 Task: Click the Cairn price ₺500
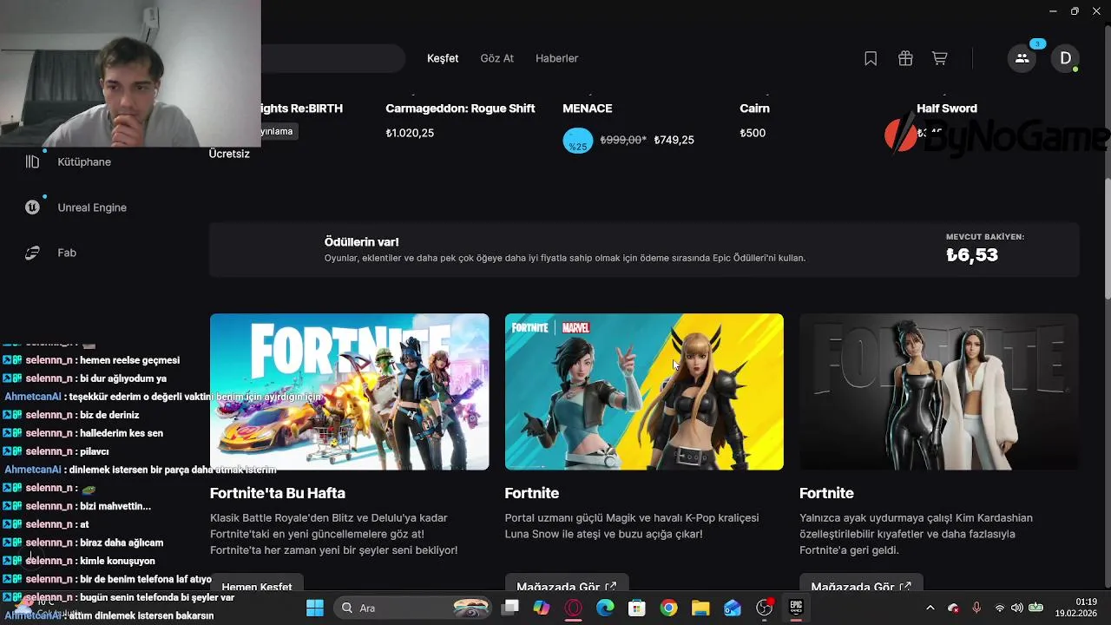(x=753, y=133)
